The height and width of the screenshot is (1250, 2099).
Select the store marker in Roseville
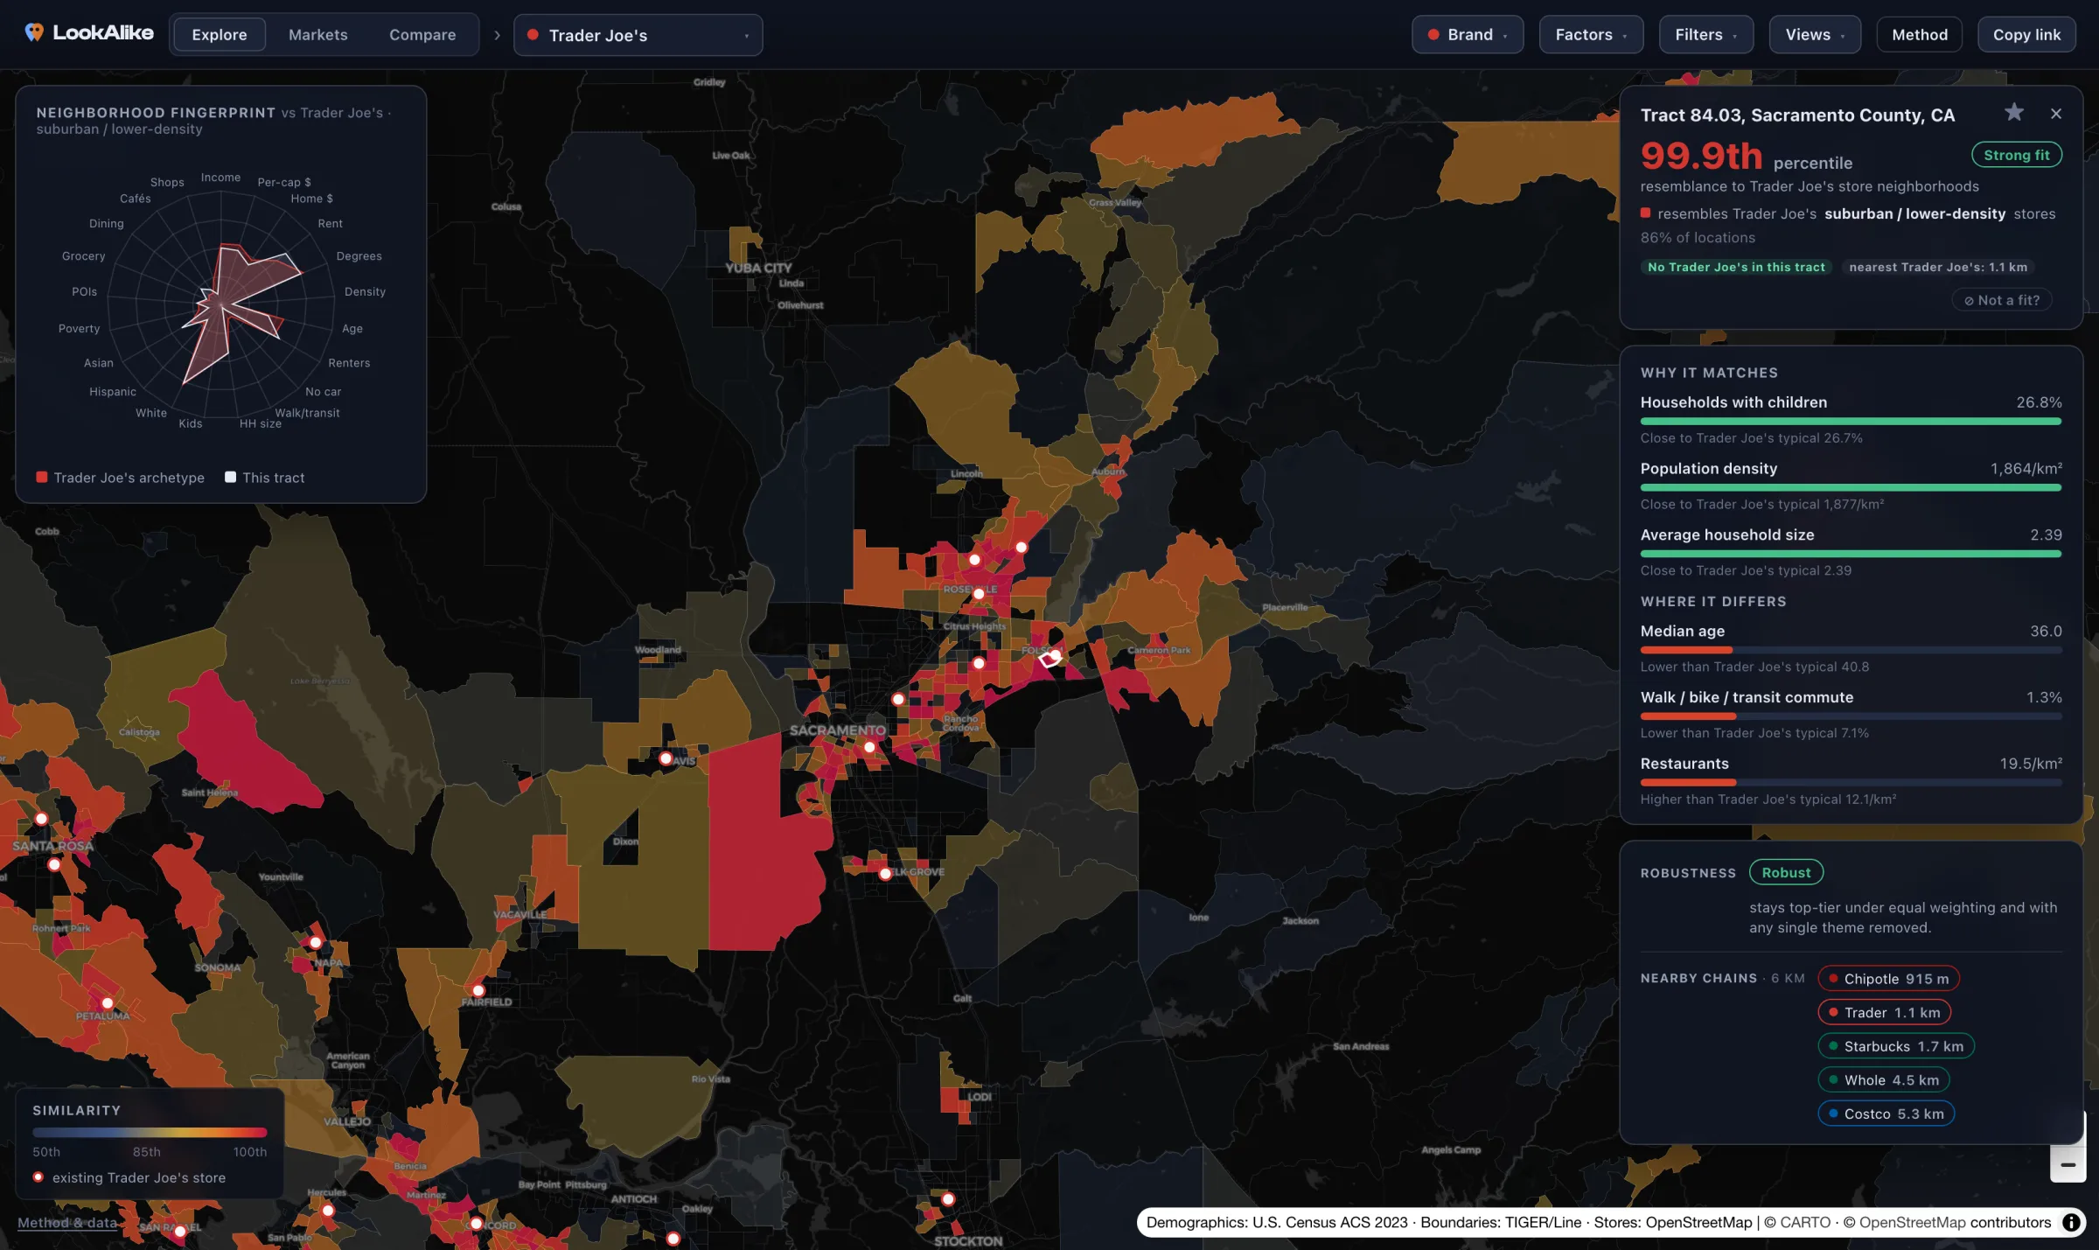coord(979,594)
